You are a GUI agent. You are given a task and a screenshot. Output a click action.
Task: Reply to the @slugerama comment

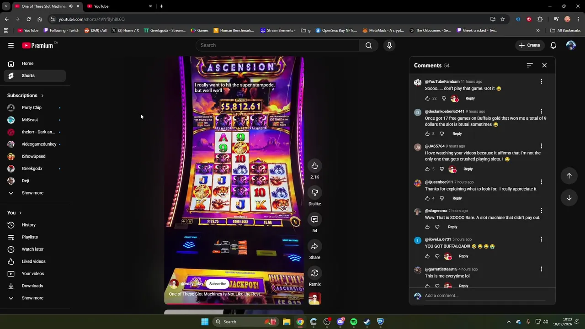452,227
